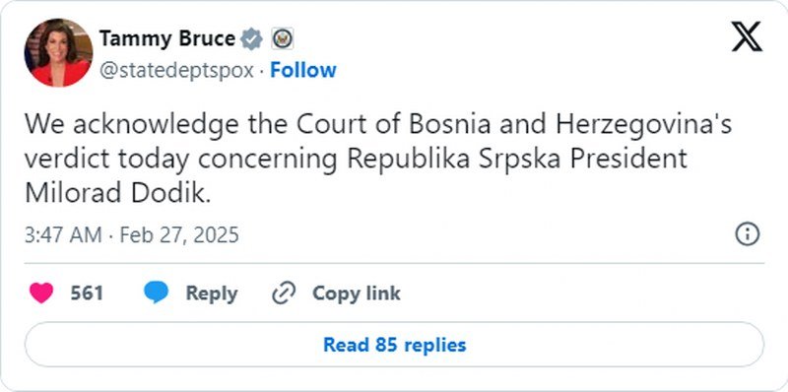The height and width of the screenshot is (392, 788).
Task: Open the Tammy Bruce display name
Action: (166, 38)
